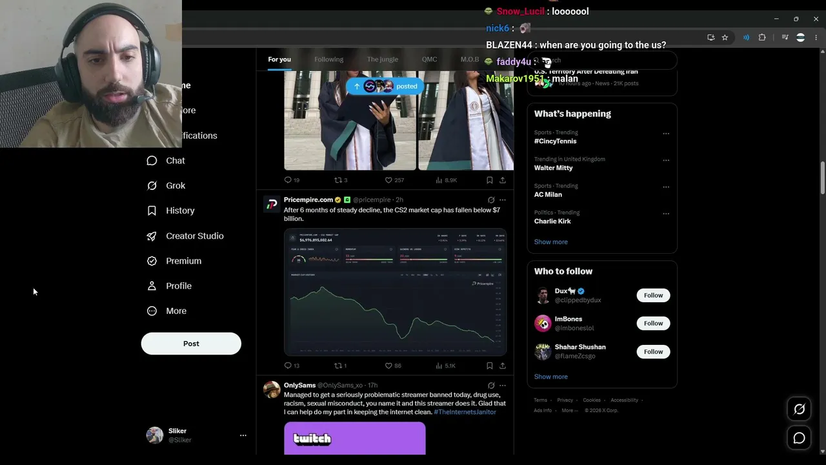
Task: Open the Privacy footer link
Action: (565, 400)
